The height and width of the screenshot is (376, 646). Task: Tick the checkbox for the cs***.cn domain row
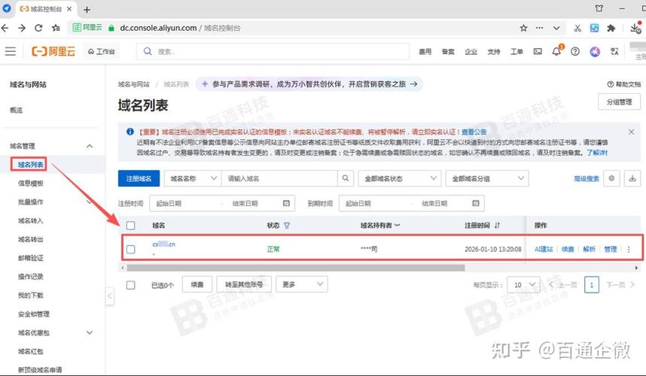pos(130,250)
